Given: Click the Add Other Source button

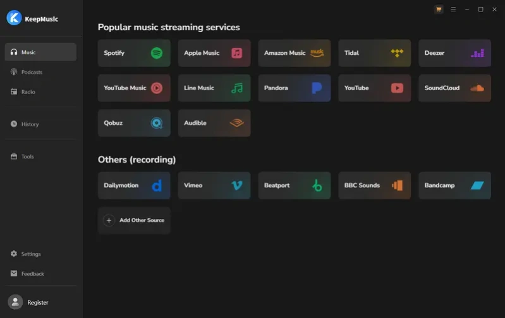Looking at the screenshot, I should pyautogui.click(x=134, y=220).
